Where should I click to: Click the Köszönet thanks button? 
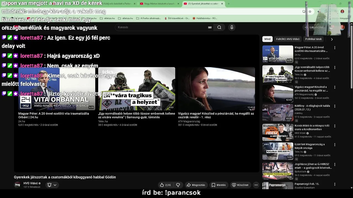(240, 185)
